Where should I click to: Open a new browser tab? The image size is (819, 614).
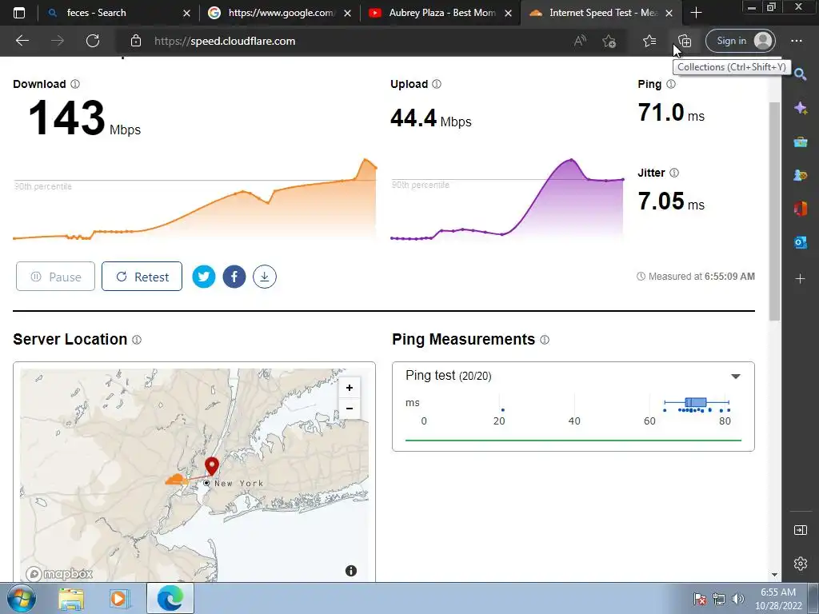[696, 13]
